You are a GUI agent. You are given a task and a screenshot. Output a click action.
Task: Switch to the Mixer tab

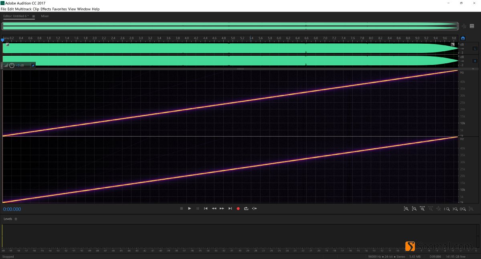tap(45, 16)
